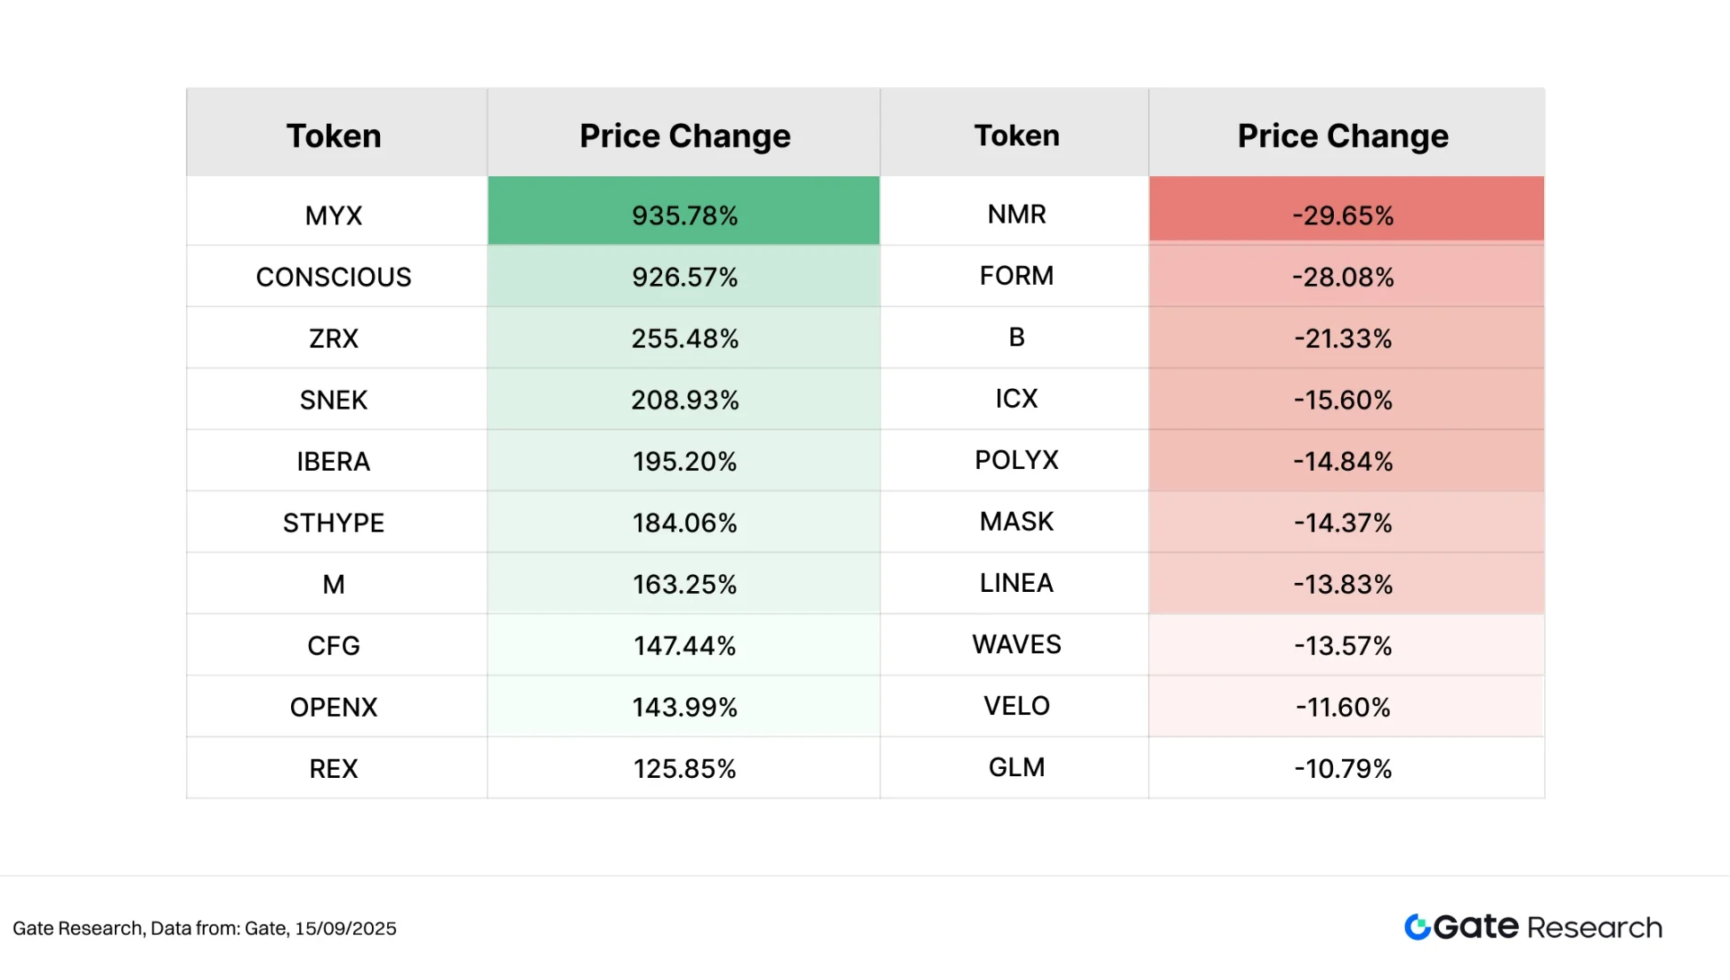Image resolution: width=1730 pixels, height=980 pixels.
Task: Click the right Token column header
Action: click(1017, 136)
